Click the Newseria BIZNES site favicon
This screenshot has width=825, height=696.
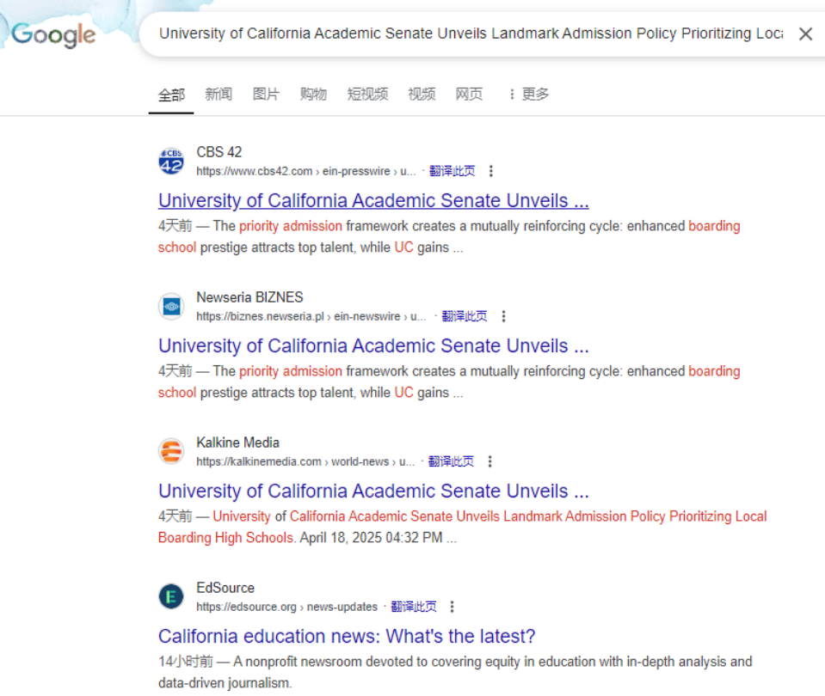pyautogui.click(x=171, y=307)
